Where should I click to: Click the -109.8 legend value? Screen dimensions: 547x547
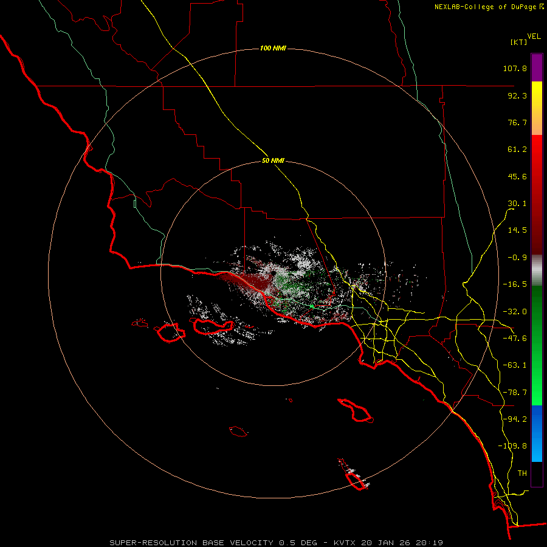512,446
